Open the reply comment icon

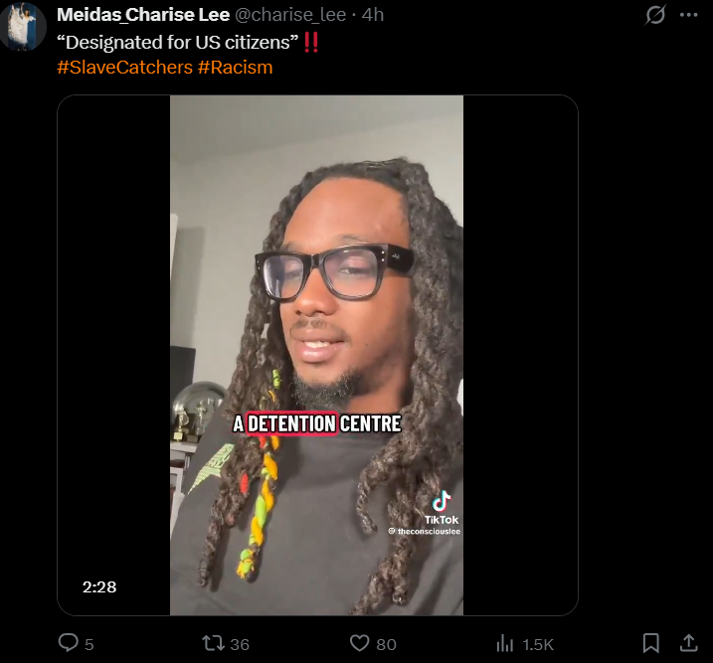(x=69, y=643)
